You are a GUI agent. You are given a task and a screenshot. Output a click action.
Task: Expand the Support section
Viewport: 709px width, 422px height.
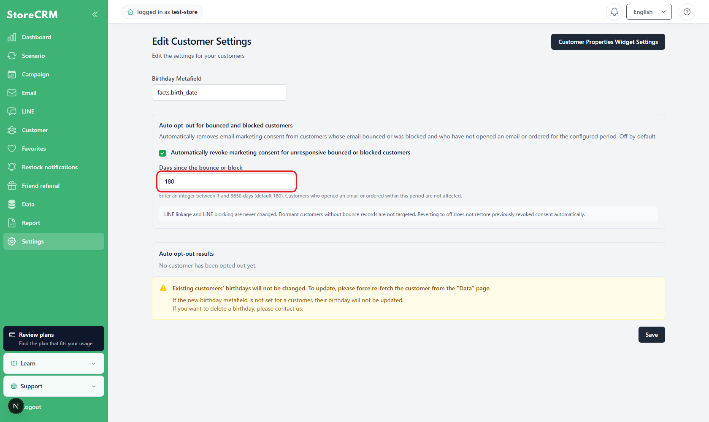pos(54,386)
